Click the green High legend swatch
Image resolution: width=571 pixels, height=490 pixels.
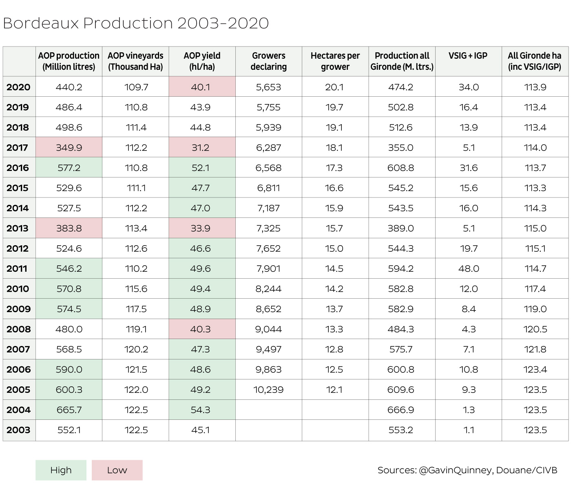click(x=61, y=470)
